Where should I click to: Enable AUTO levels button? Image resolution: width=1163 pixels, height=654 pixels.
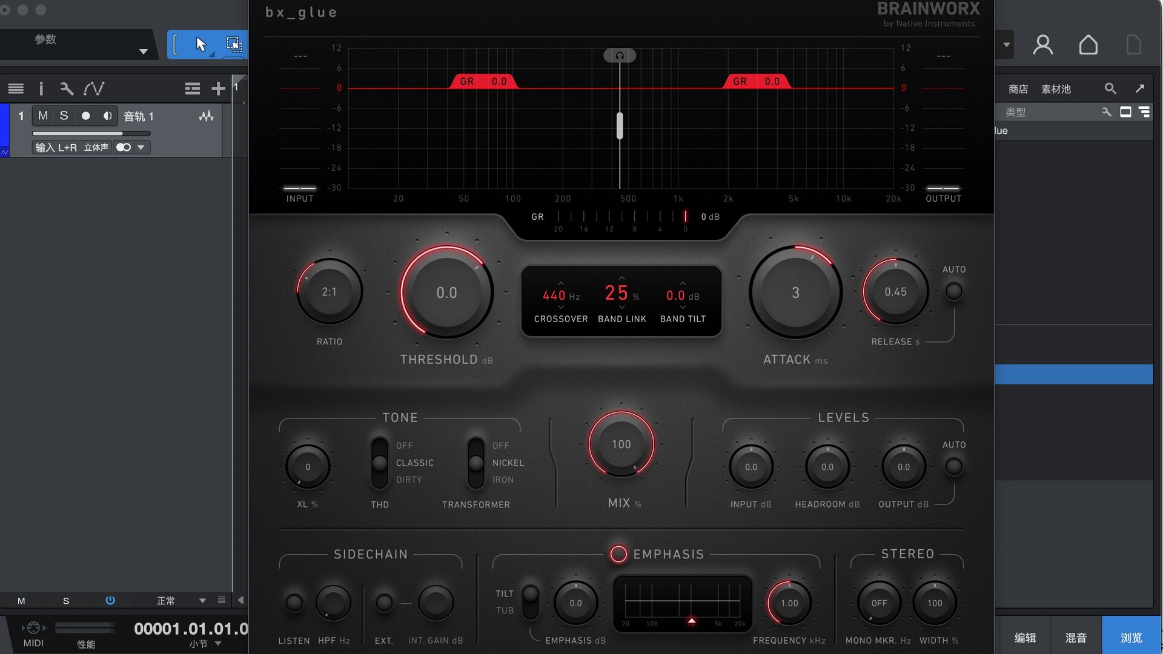(x=953, y=467)
